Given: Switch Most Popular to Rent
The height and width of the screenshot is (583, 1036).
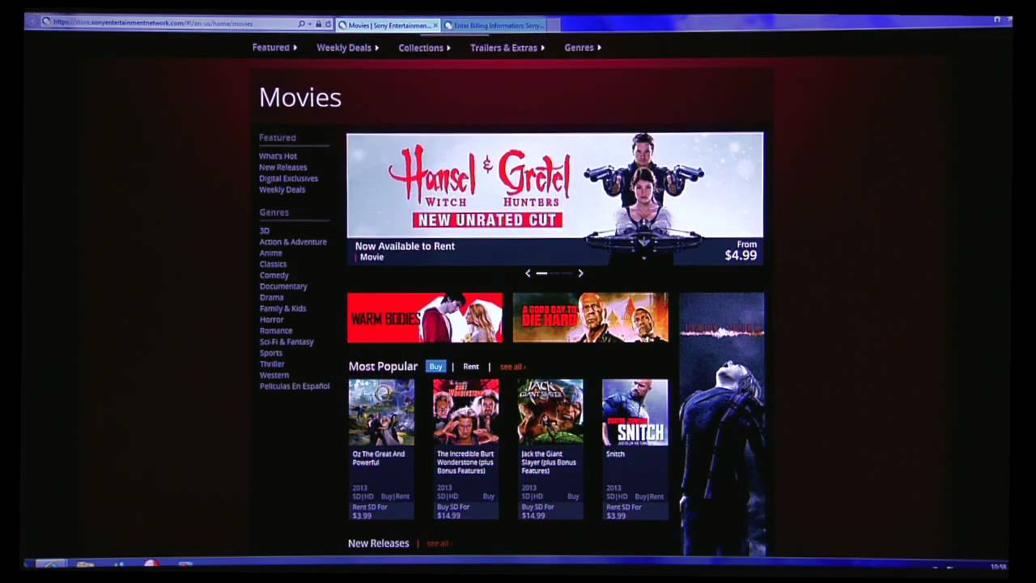Looking at the screenshot, I should [470, 366].
